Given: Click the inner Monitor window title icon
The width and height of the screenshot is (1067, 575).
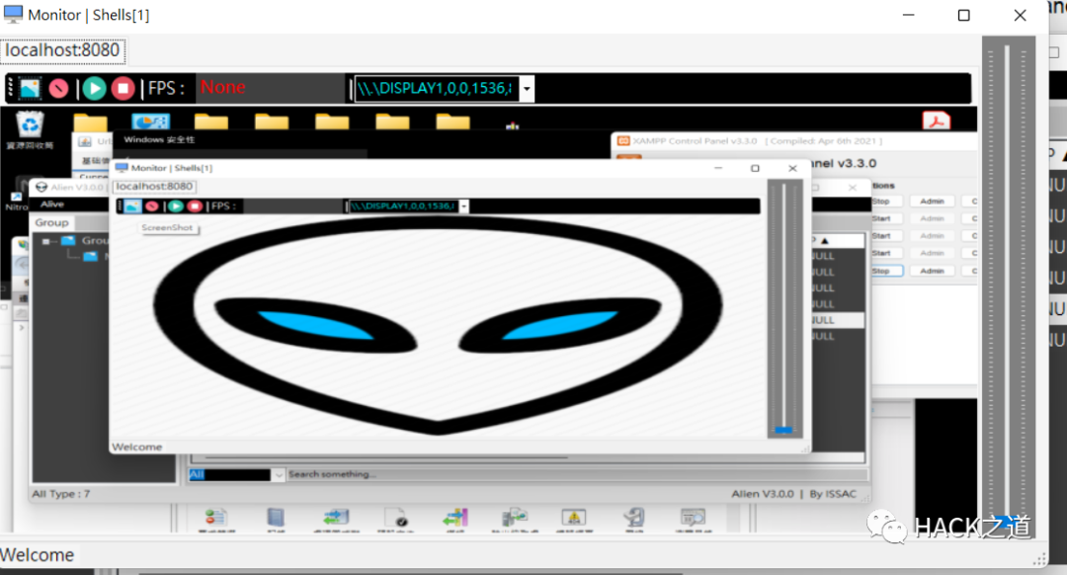Looking at the screenshot, I should click(x=122, y=167).
